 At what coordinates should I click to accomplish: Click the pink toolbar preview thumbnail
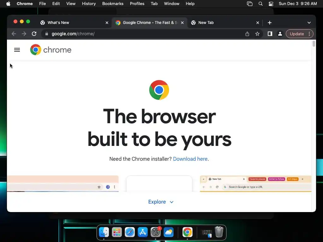point(63,184)
